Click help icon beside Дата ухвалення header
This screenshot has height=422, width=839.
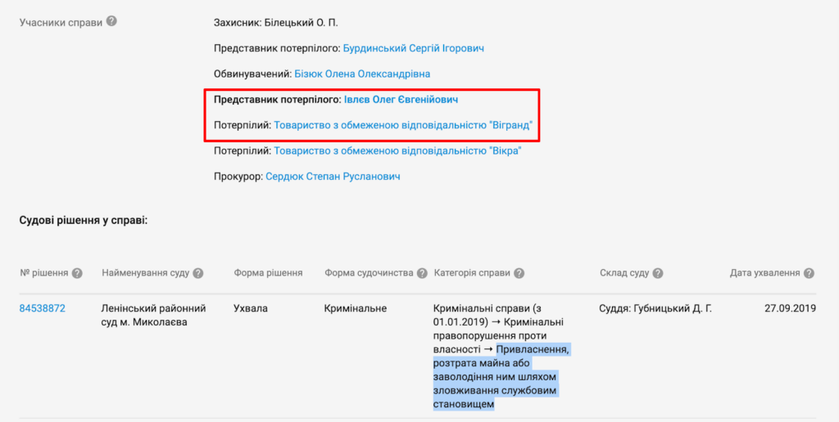tap(809, 273)
